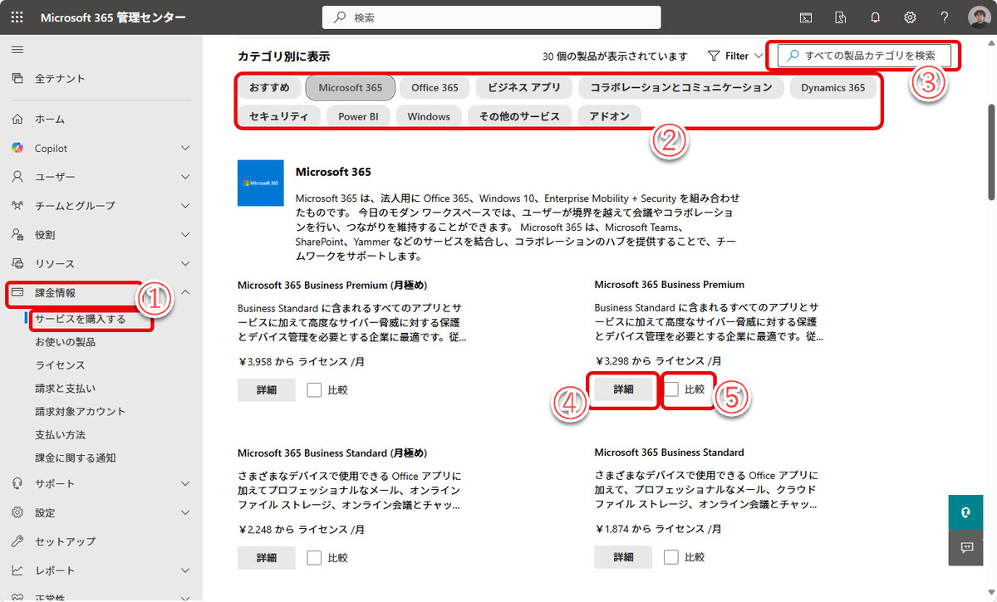Open 詳細 for ¥3,298 Business Premium

[623, 389]
